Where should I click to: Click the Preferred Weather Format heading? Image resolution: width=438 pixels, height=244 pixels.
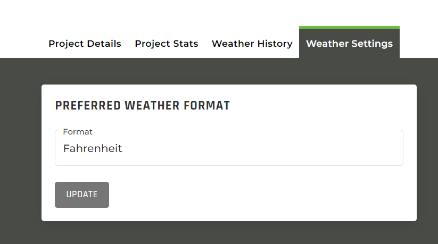click(143, 106)
